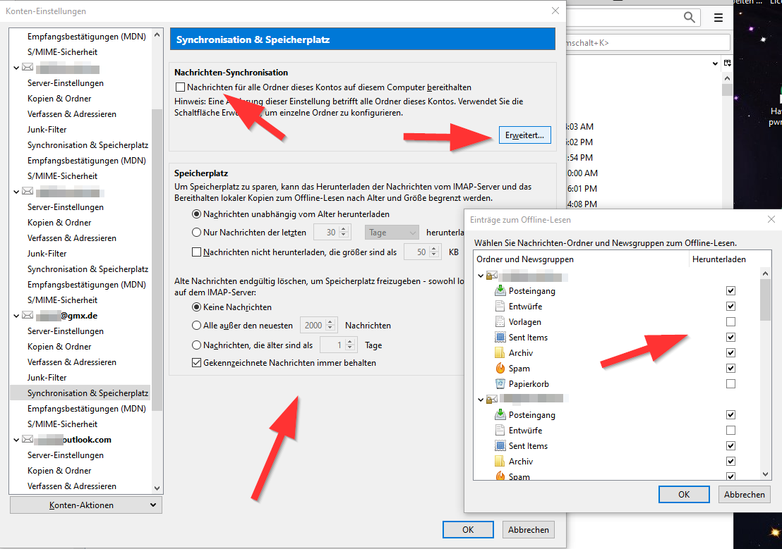Click the search magnifier icon in main window

690,18
